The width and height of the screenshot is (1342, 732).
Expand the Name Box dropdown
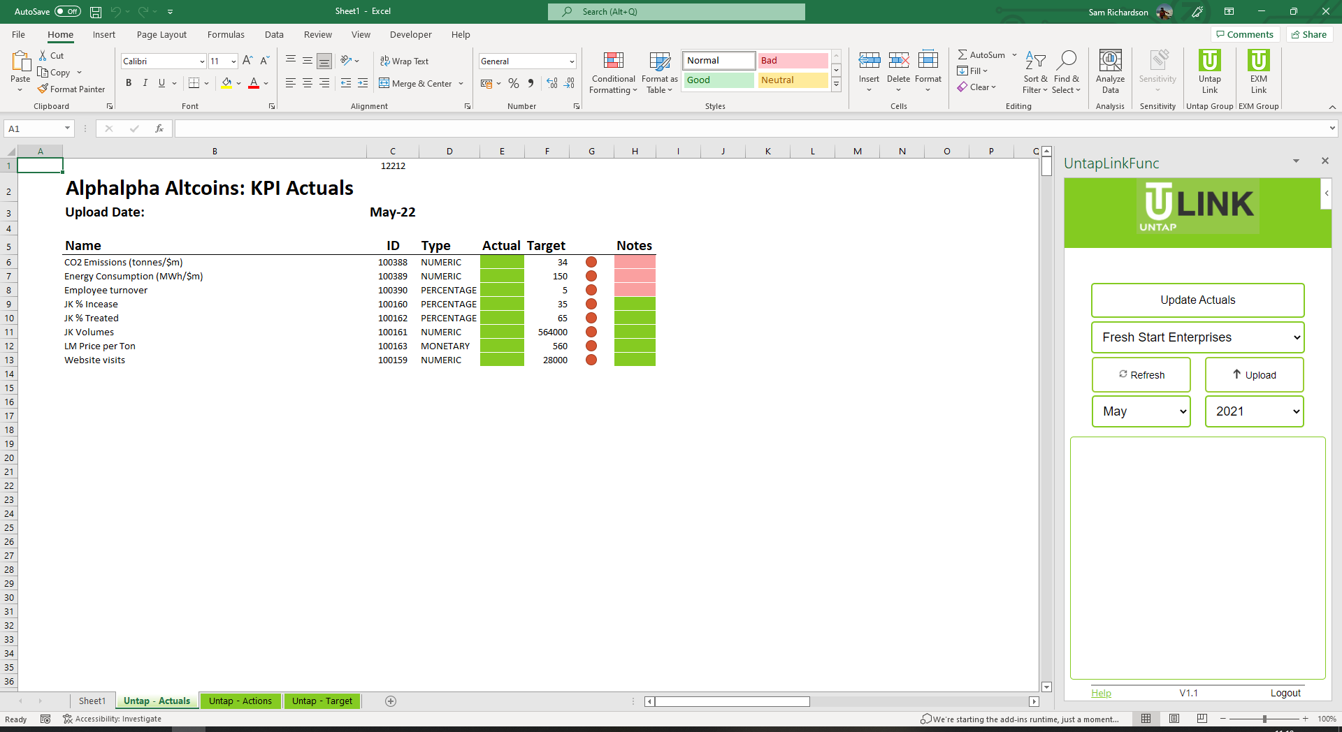[67, 129]
